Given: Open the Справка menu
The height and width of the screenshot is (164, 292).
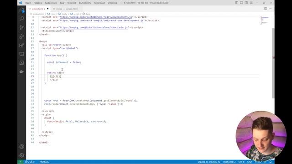Looking at the screenshot, I should pos(112,3).
